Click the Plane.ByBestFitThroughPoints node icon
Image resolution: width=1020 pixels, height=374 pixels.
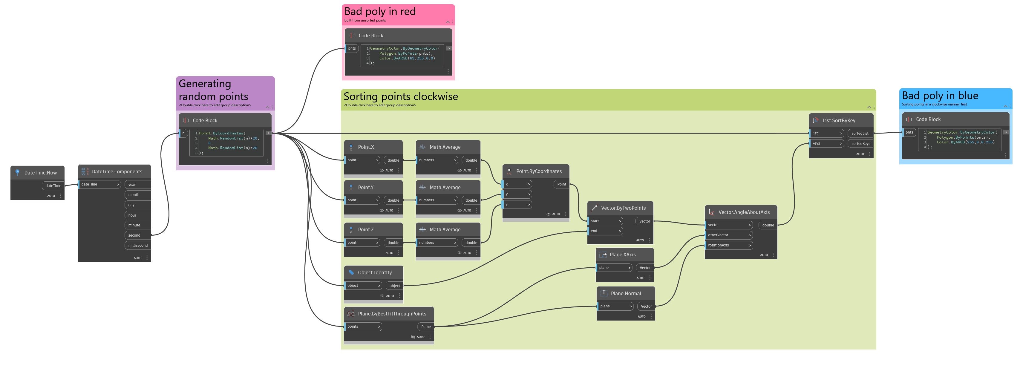(x=351, y=314)
